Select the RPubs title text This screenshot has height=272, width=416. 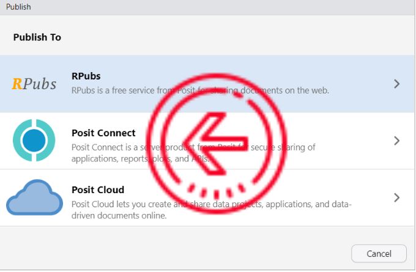[x=86, y=76]
